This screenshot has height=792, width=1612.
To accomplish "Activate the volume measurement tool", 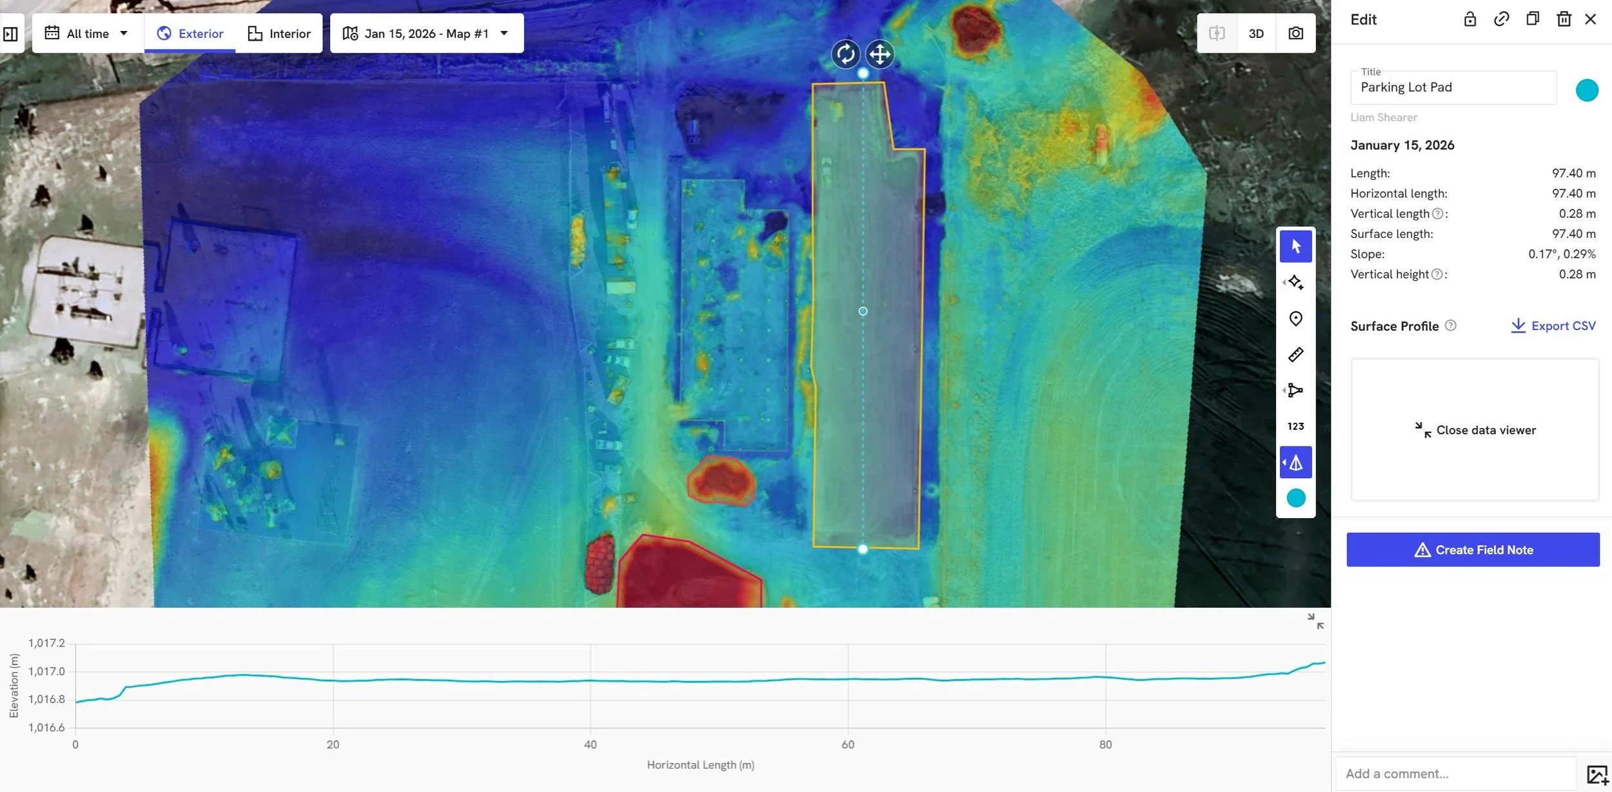I will pyautogui.click(x=1295, y=462).
